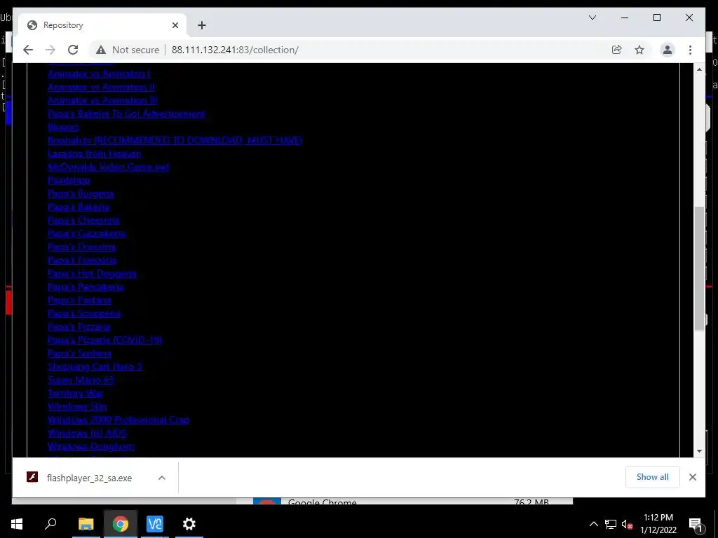Viewport: 718px width, 538px height.
Task: Open Papa's Sushiria link
Action: click(80, 353)
